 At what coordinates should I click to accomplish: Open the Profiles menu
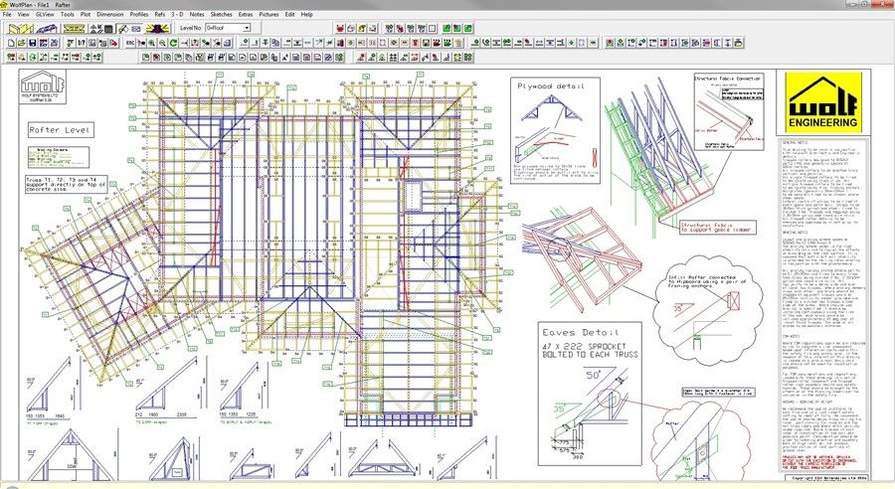[138, 14]
